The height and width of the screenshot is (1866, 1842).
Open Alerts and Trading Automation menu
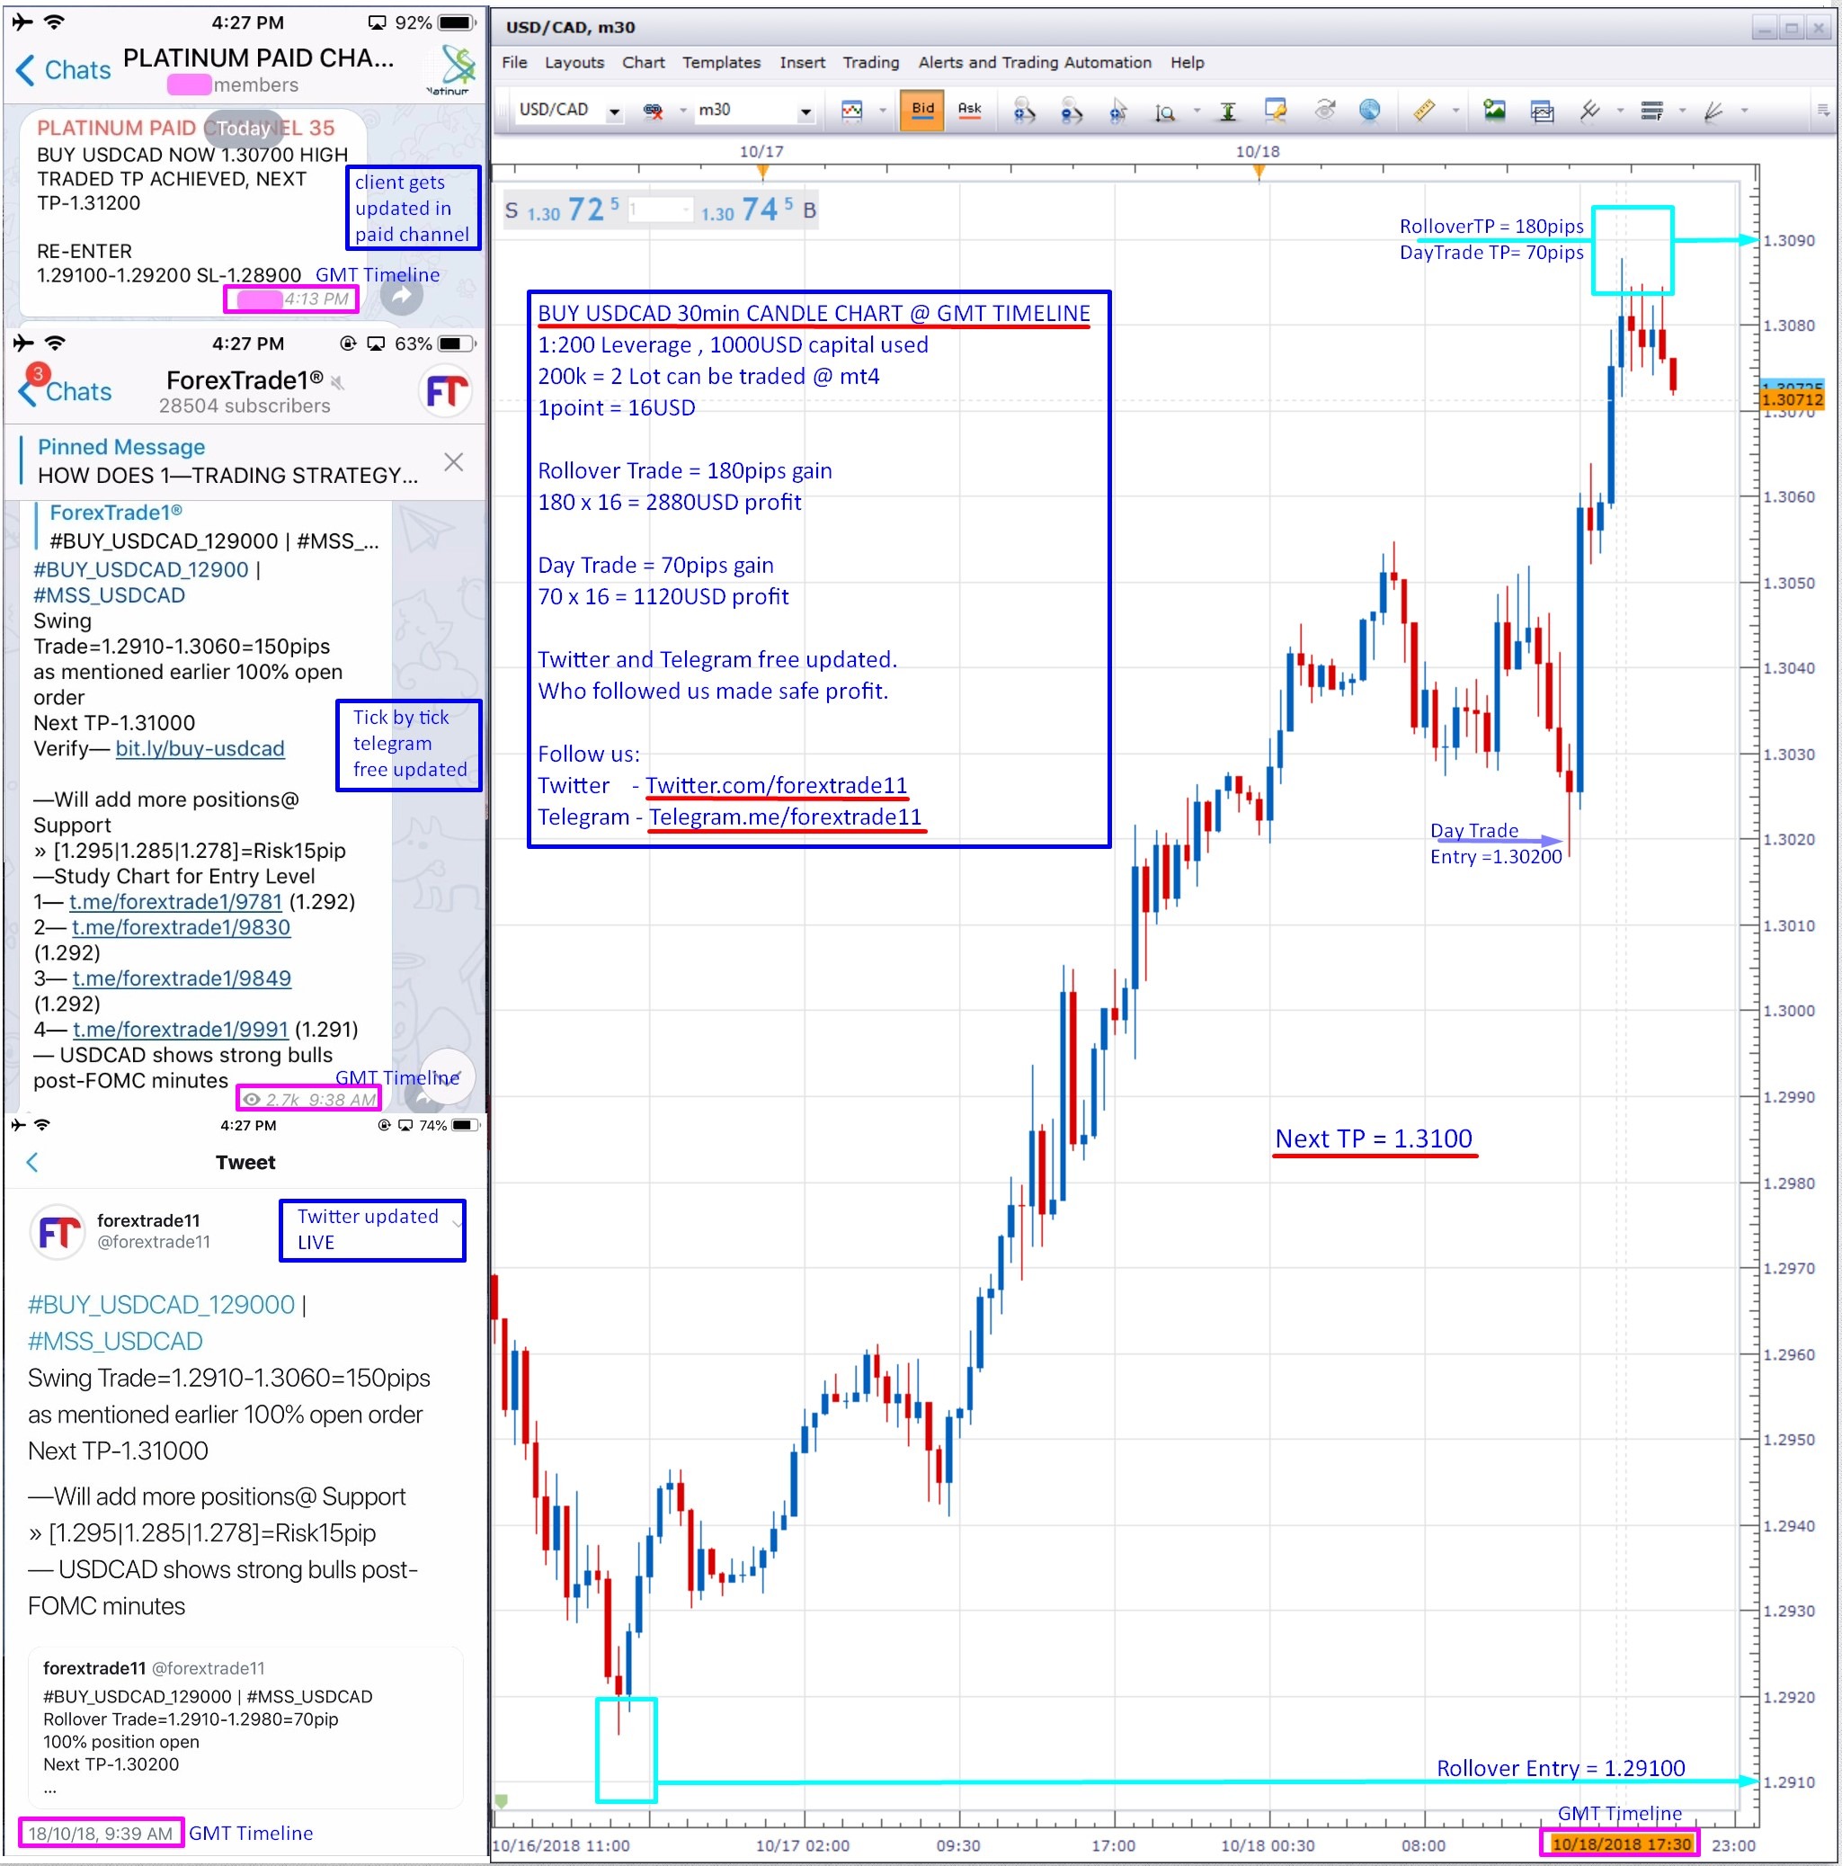[1035, 63]
